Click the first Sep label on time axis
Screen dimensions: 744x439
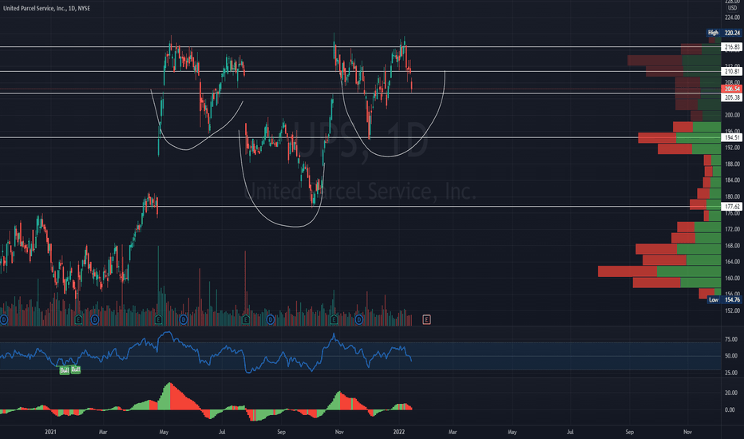(281, 432)
